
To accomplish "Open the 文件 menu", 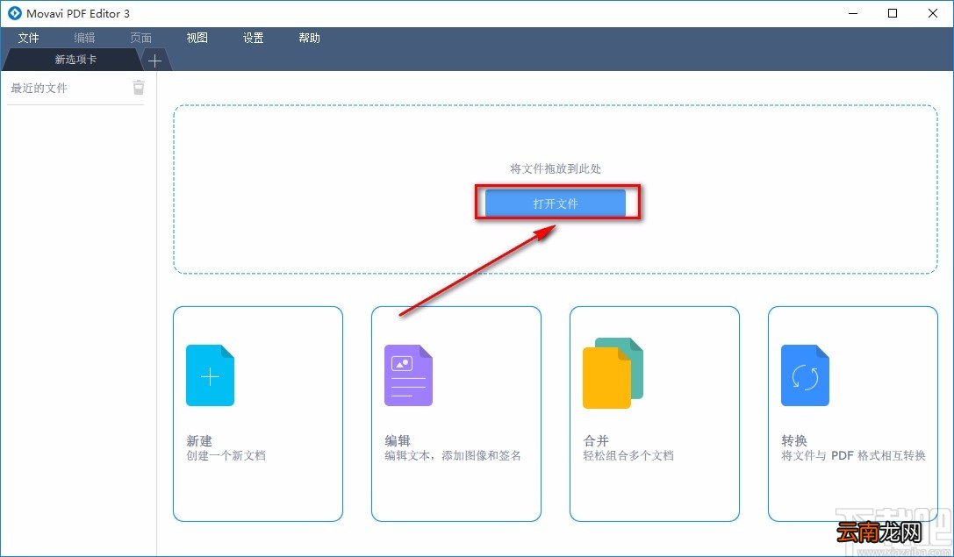I will (x=29, y=38).
